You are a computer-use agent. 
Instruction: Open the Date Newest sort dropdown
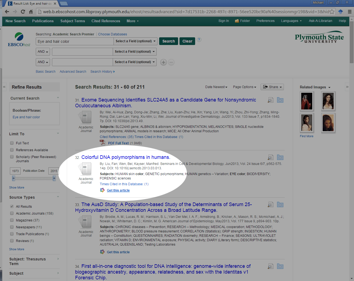click(216, 87)
